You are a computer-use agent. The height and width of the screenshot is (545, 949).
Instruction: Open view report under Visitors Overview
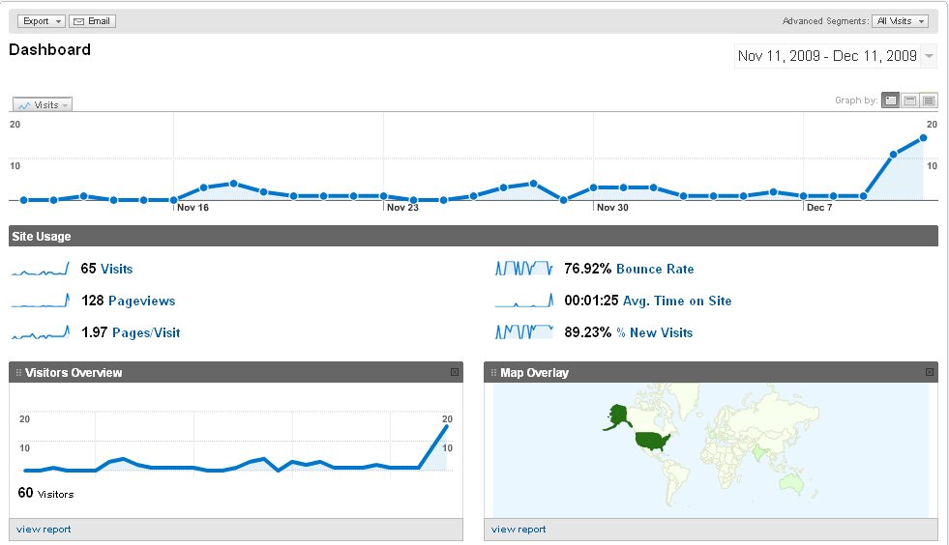pos(44,530)
